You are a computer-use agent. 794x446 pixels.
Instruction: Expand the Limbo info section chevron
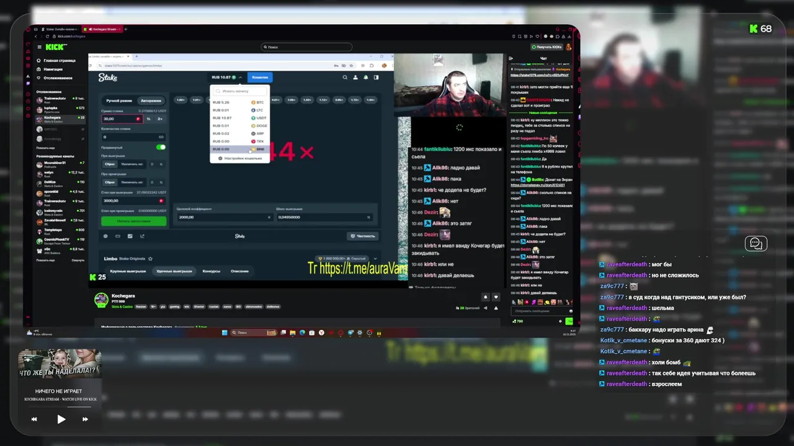[x=375, y=259]
